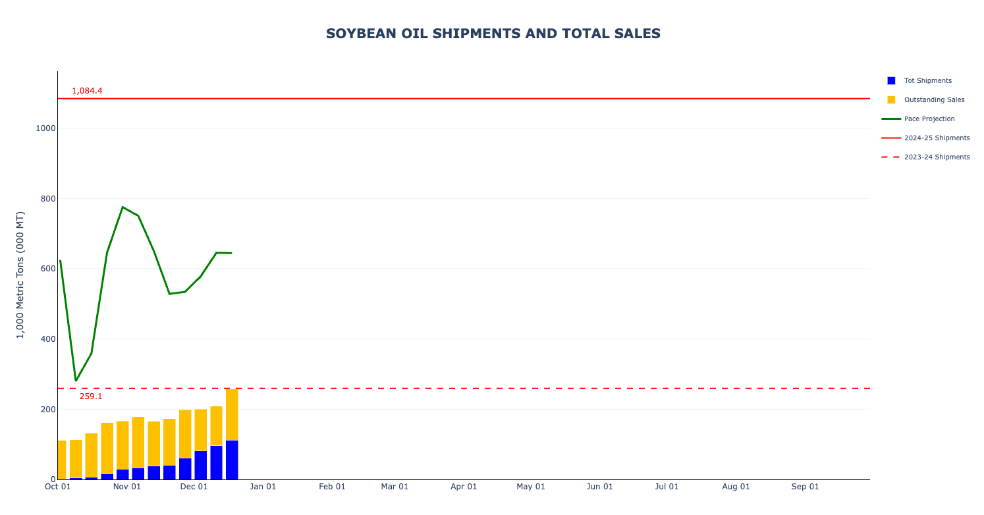Click the yellow Outstanding Sales legend swatch
This screenshot has width=984, height=515.
[x=891, y=99]
